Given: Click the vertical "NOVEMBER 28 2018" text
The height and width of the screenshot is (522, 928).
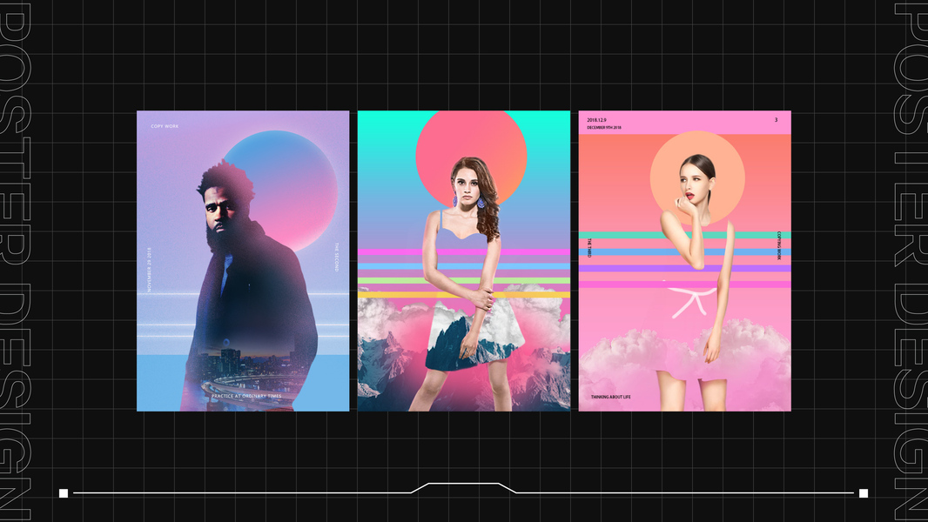Looking at the screenshot, I should [149, 269].
